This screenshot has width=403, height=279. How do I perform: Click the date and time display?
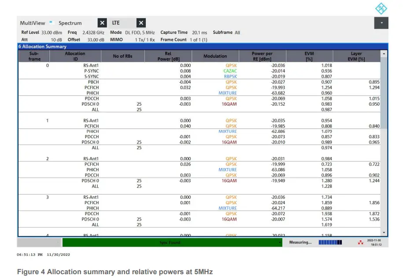pyautogui.click(x=373, y=242)
